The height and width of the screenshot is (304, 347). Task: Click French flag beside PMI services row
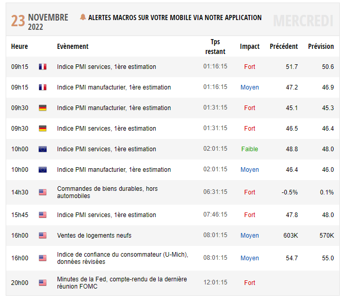point(42,67)
